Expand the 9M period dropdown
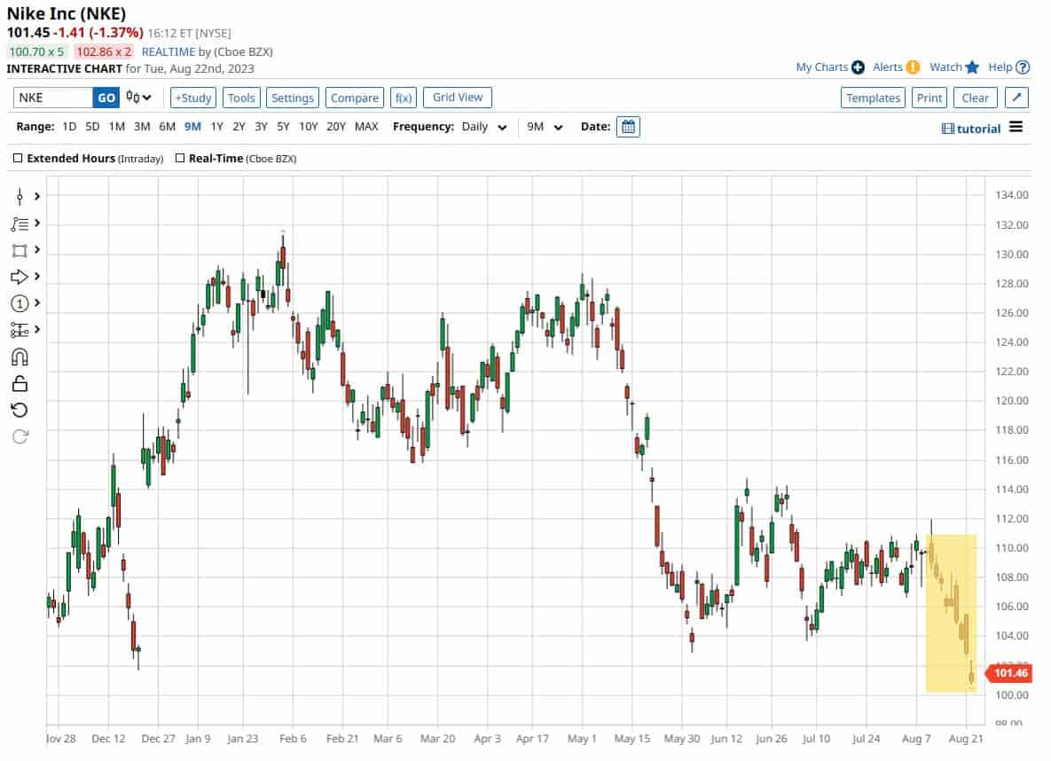Viewport: 1051px width, 761px height. tap(545, 127)
